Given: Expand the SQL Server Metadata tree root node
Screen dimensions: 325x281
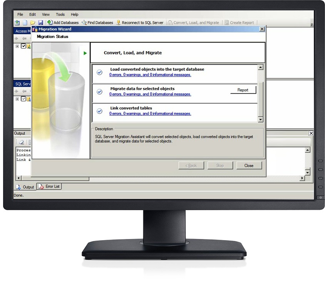Looking at the screenshot, I should [17, 99].
